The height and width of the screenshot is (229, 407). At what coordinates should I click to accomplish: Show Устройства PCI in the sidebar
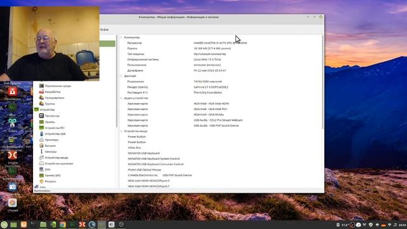54,128
